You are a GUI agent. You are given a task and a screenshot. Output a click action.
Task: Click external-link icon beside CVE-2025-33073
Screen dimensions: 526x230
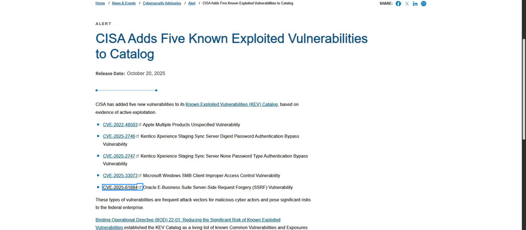coord(140,176)
